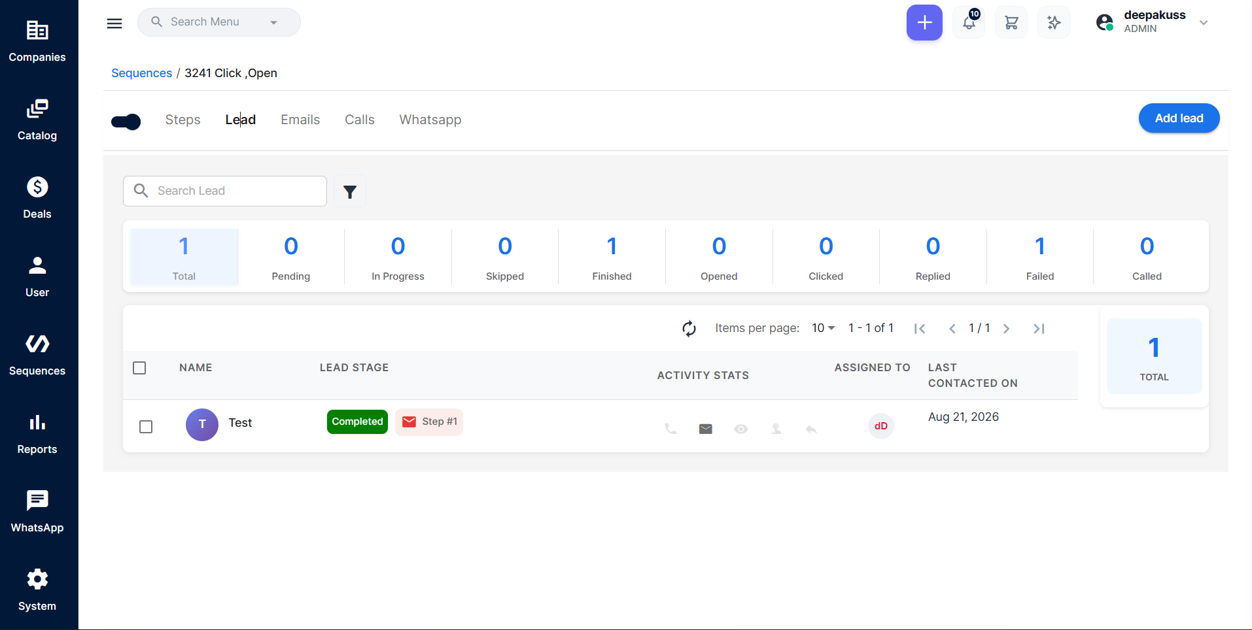Open the Companies sidebar section
The height and width of the screenshot is (630, 1252).
[37, 41]
